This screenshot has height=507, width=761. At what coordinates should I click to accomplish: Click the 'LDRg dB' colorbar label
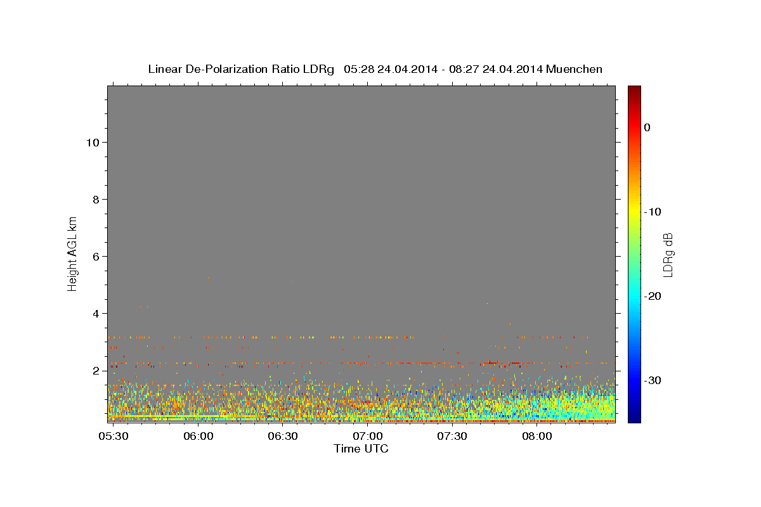(667, 255)
